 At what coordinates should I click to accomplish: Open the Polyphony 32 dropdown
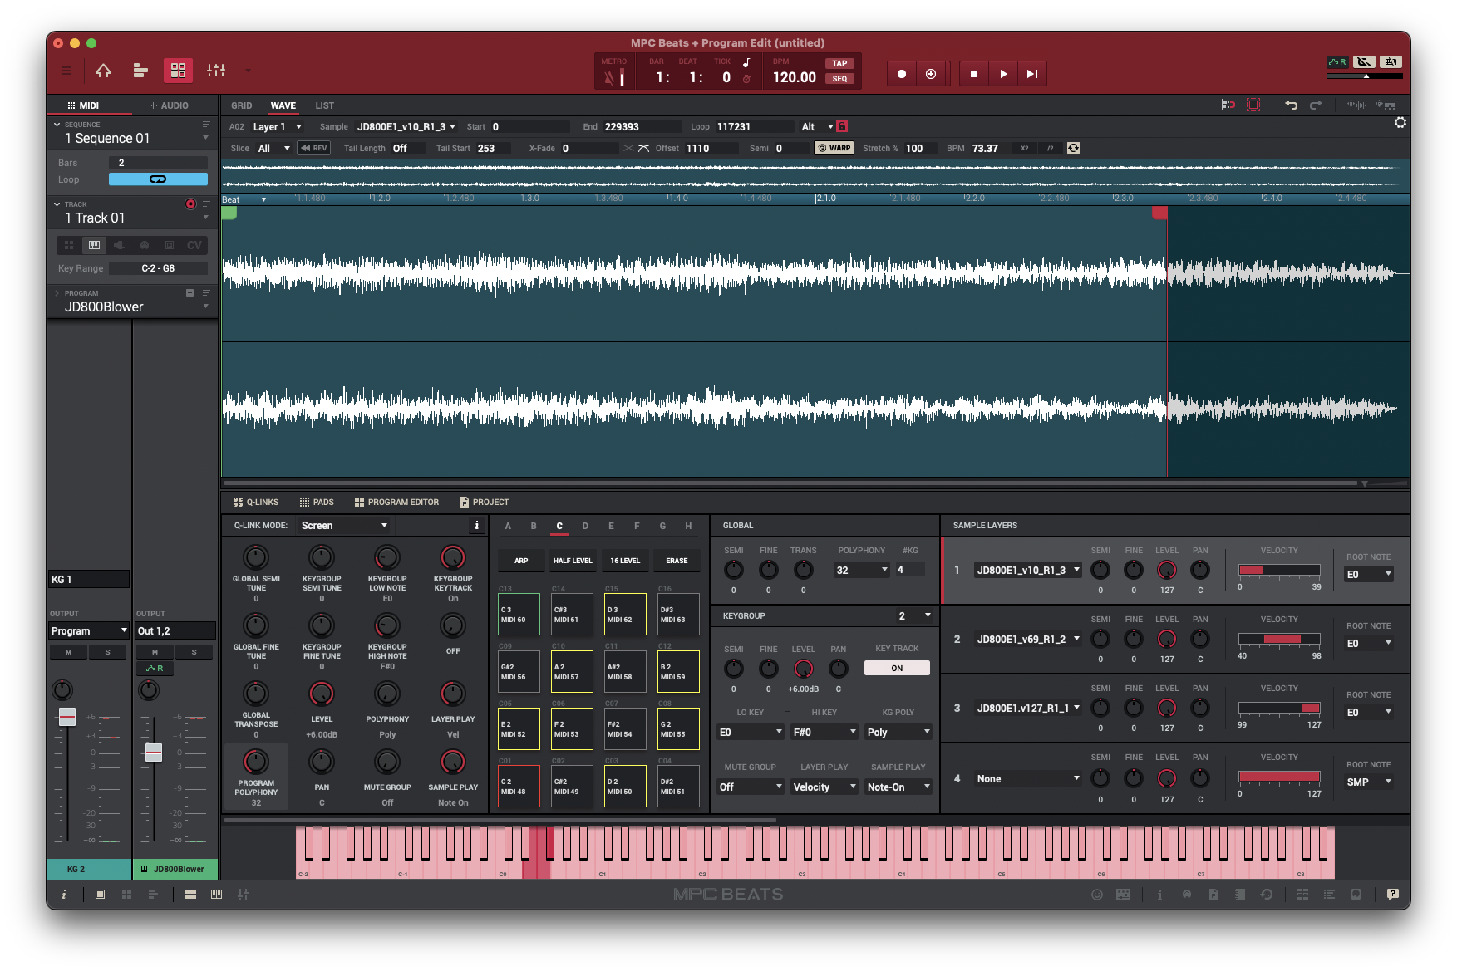click(x=862, y=570)
